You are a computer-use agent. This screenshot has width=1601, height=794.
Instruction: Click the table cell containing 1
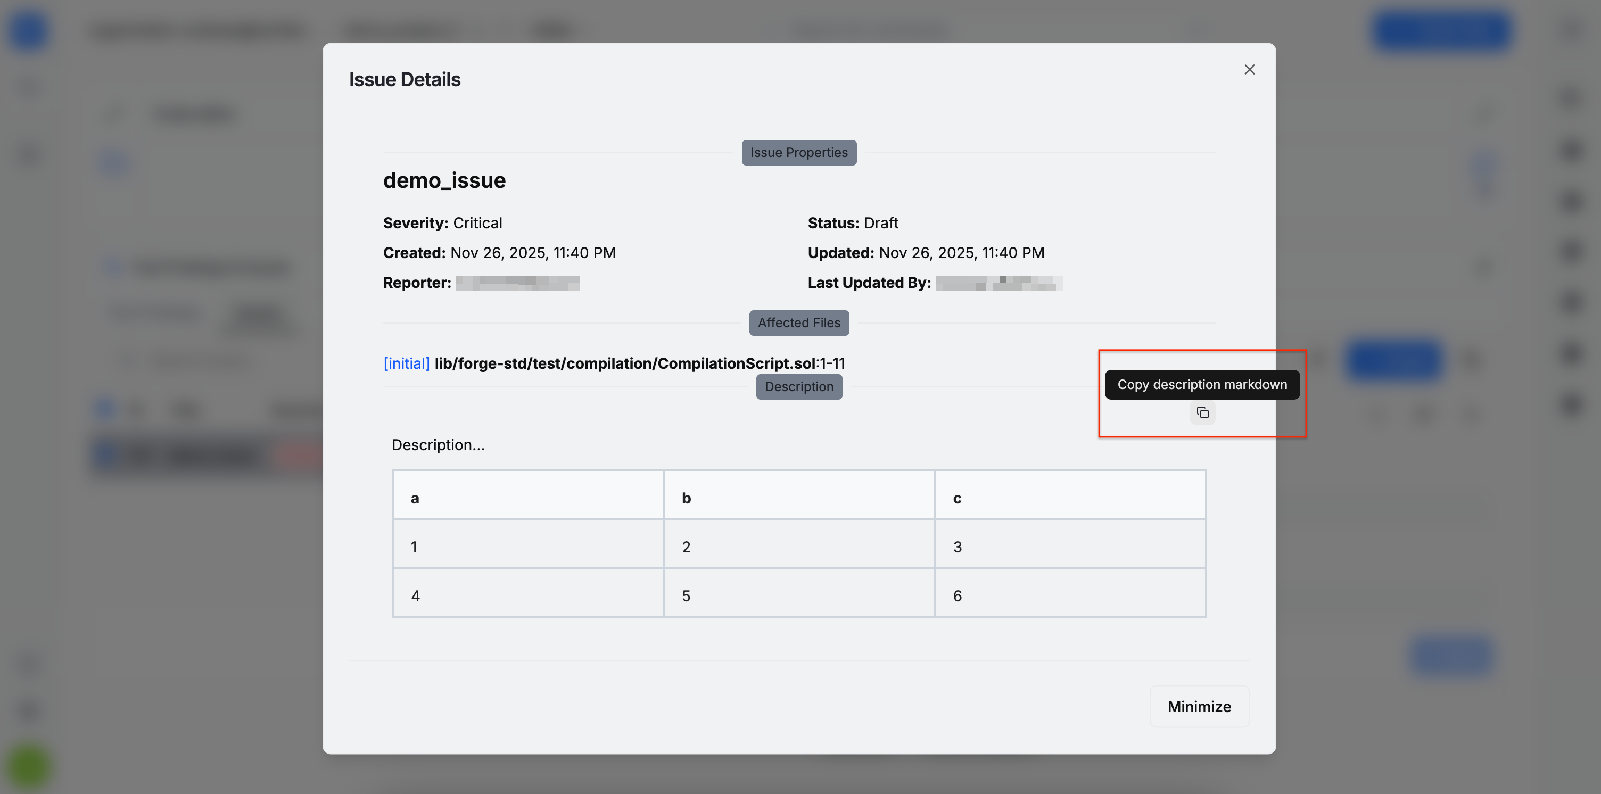[x=527, y=547]
